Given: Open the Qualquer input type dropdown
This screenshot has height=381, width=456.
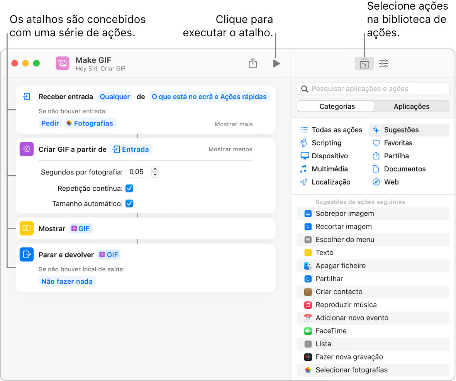Looking at the screenshot, I should pos(114,97).
